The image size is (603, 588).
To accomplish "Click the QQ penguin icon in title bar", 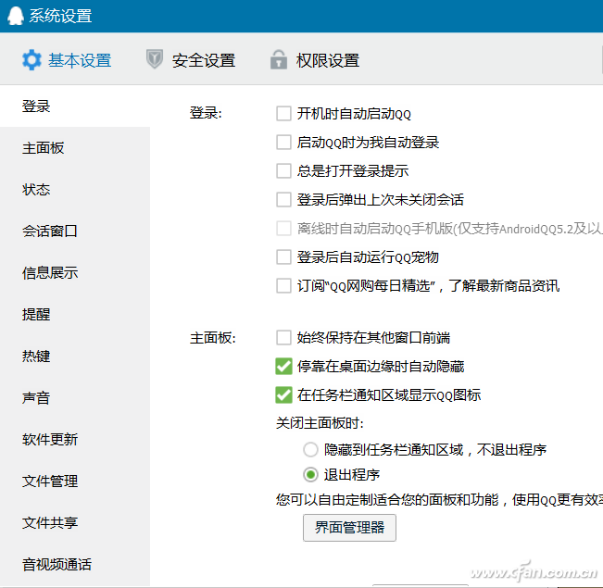I will pyautogui.click(x=16, y=16).
